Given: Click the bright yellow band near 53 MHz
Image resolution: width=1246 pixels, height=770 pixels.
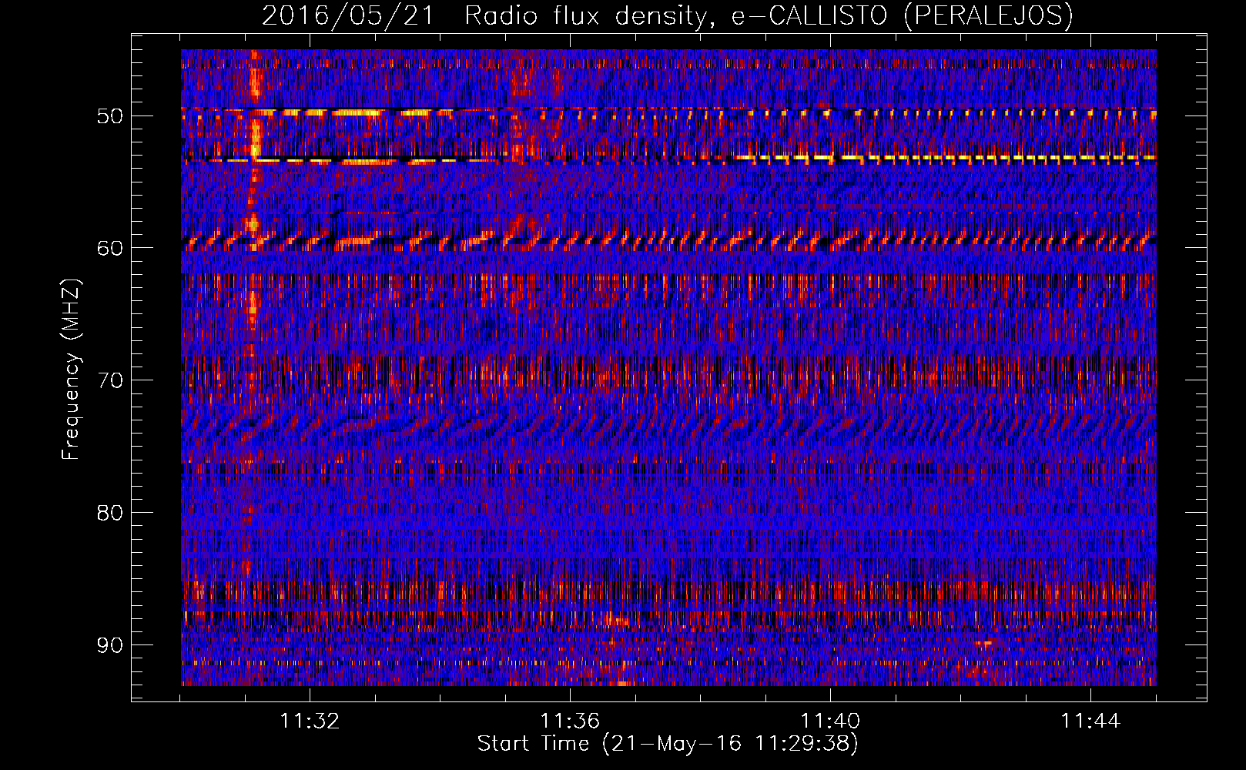Looking at the screenshot, I should (946, 158).
